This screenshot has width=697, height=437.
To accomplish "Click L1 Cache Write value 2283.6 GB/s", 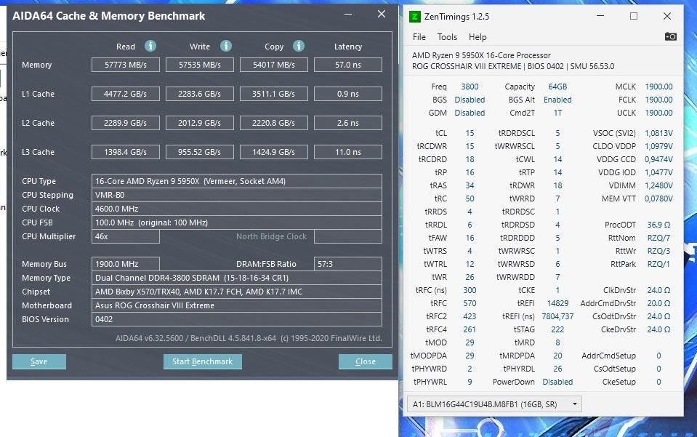I will click(200, 94).
